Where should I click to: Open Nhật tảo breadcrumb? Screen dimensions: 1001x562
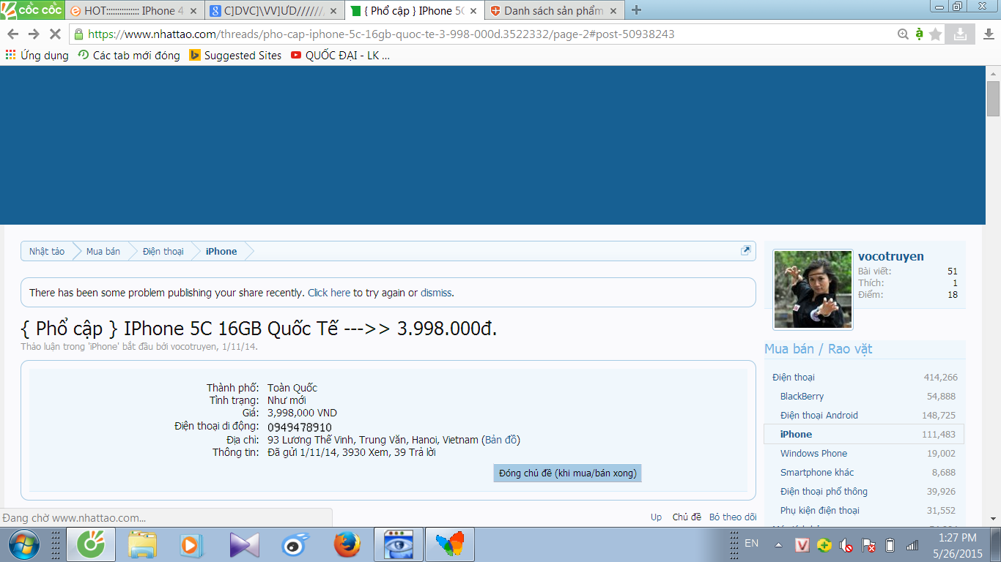47,251
